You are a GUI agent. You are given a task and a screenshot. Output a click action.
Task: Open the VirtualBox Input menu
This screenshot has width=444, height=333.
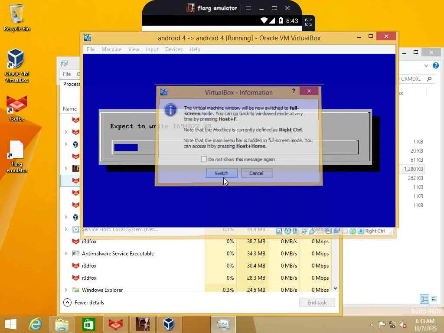pos(152,49)
